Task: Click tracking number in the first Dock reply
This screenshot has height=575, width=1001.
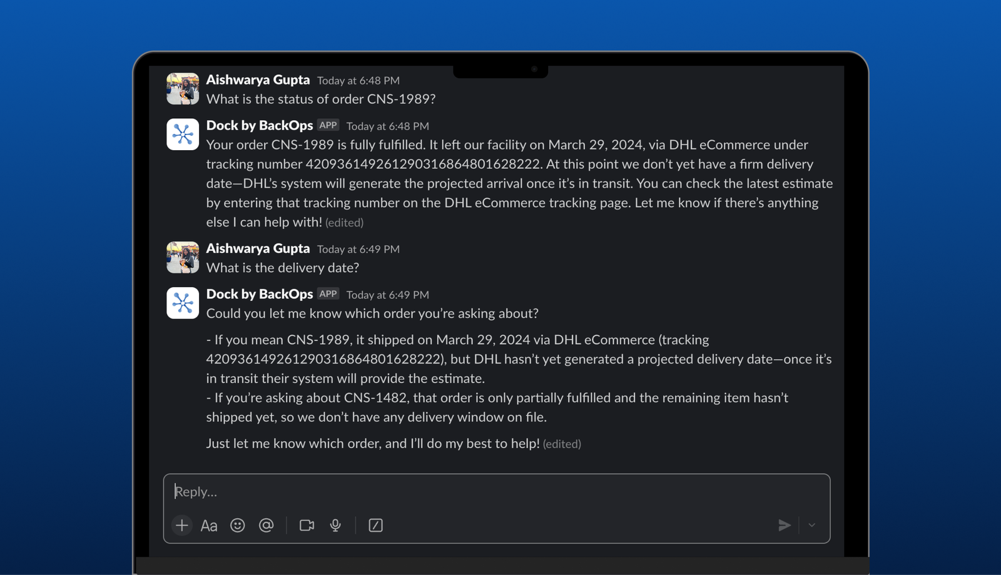Action: 423,164
